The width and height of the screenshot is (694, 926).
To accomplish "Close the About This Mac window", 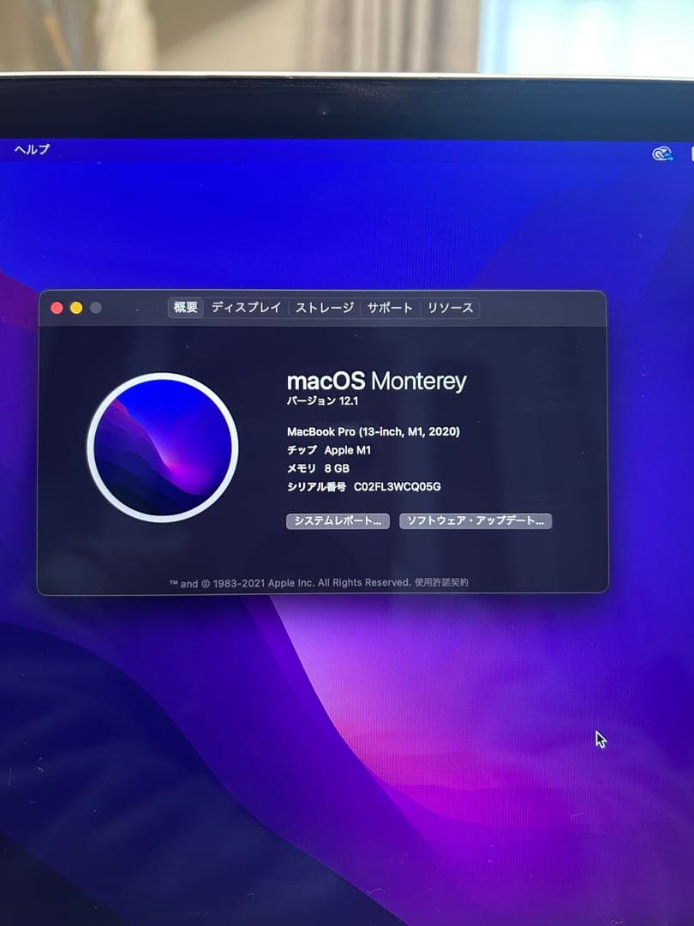I will click(x=57, y=308).
